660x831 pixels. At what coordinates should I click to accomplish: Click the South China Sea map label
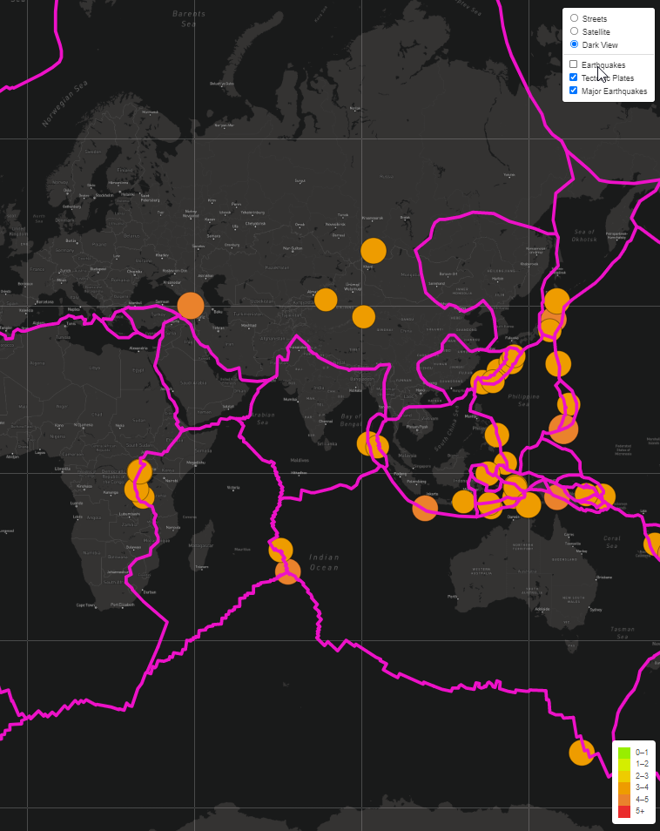click(x=447, y=429)
